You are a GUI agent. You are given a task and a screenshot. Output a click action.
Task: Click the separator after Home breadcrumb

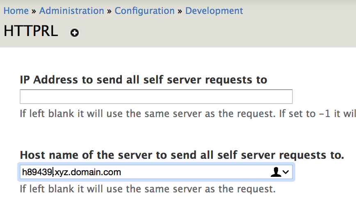pyautogui.click(x=34, y=11)
